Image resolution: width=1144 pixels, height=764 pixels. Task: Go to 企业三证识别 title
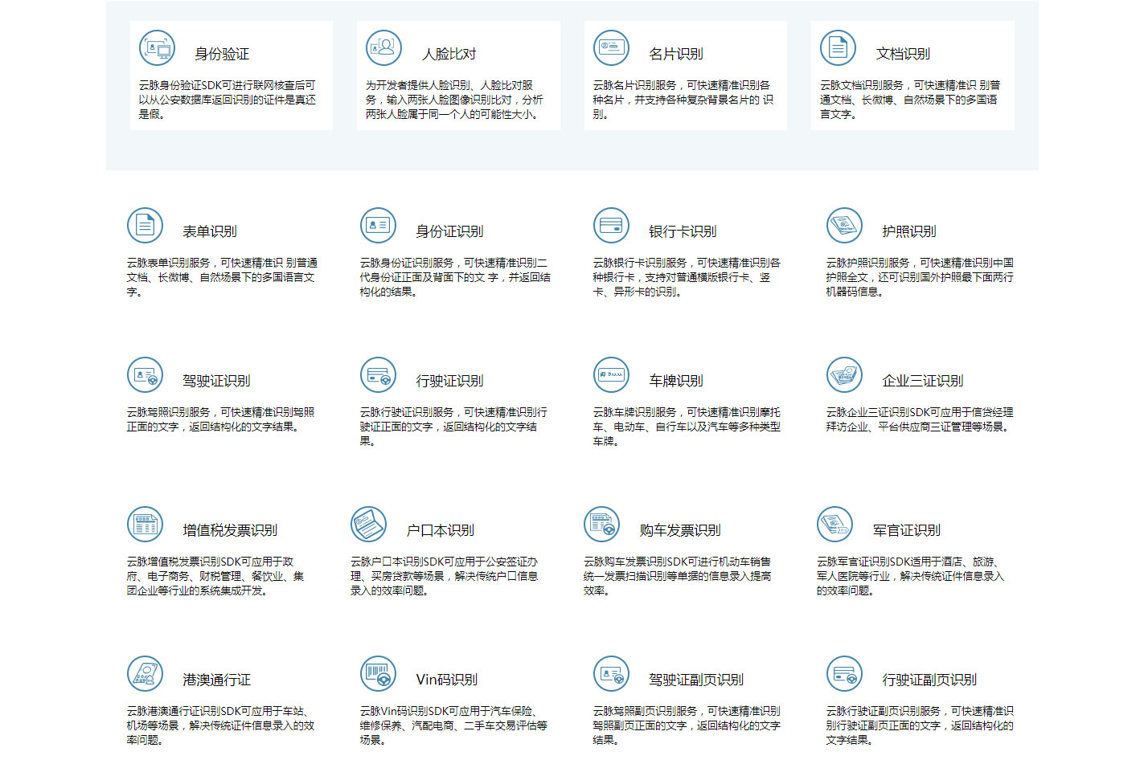click(923, 381)
